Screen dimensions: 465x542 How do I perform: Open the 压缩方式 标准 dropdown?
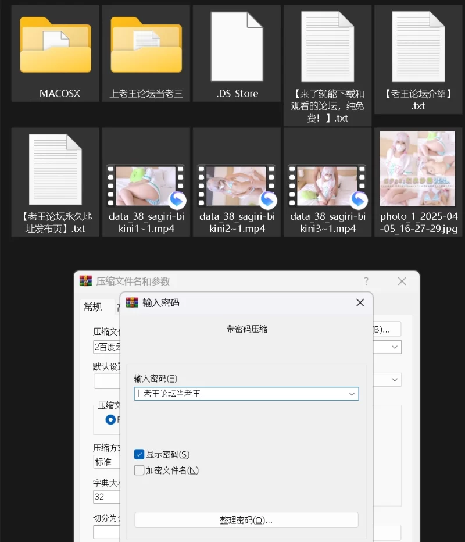(106, 462)
